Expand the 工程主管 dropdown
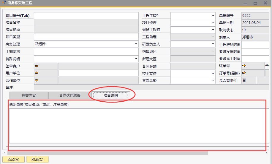This screenshot has height=164, width=272. click(213, 16)
